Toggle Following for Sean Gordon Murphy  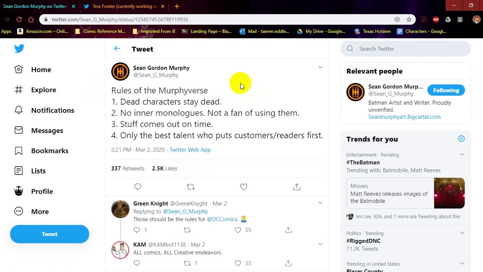[446, 90]
